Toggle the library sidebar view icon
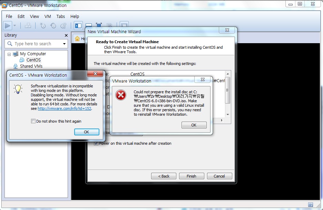The height and width of the screenshot is (210, 323). (x=78, y=26)
